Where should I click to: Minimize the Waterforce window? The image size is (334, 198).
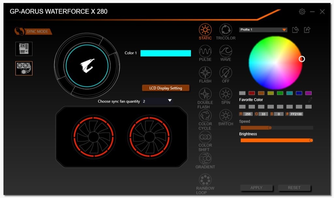point(312,12)
